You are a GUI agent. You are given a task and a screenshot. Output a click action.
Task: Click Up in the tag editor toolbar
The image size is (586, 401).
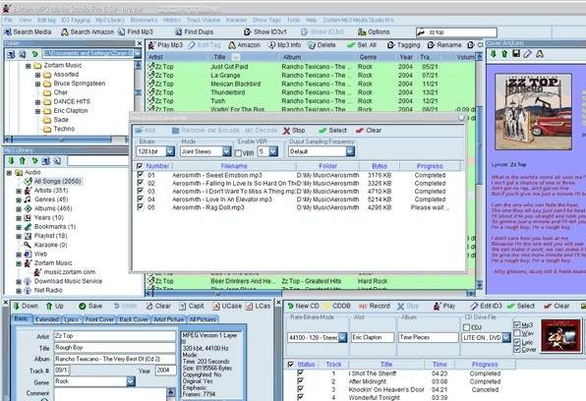[x=54, y=306]
